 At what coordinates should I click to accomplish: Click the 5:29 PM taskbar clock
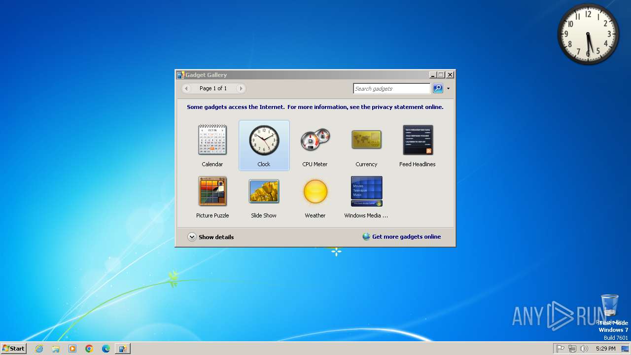[x=605, y=349]
